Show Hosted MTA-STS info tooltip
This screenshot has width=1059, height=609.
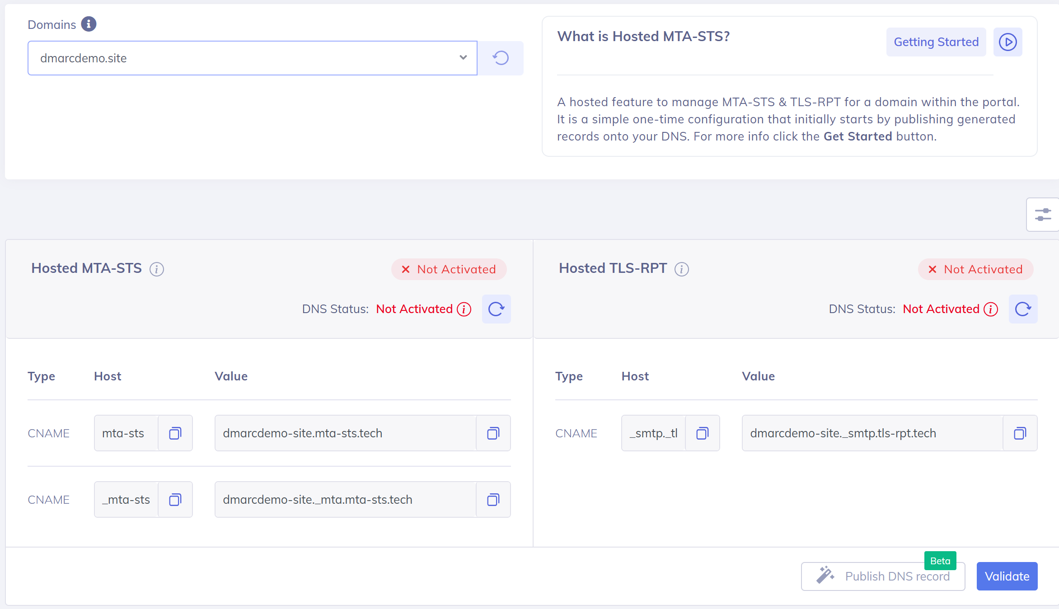(x=157, y=269)
